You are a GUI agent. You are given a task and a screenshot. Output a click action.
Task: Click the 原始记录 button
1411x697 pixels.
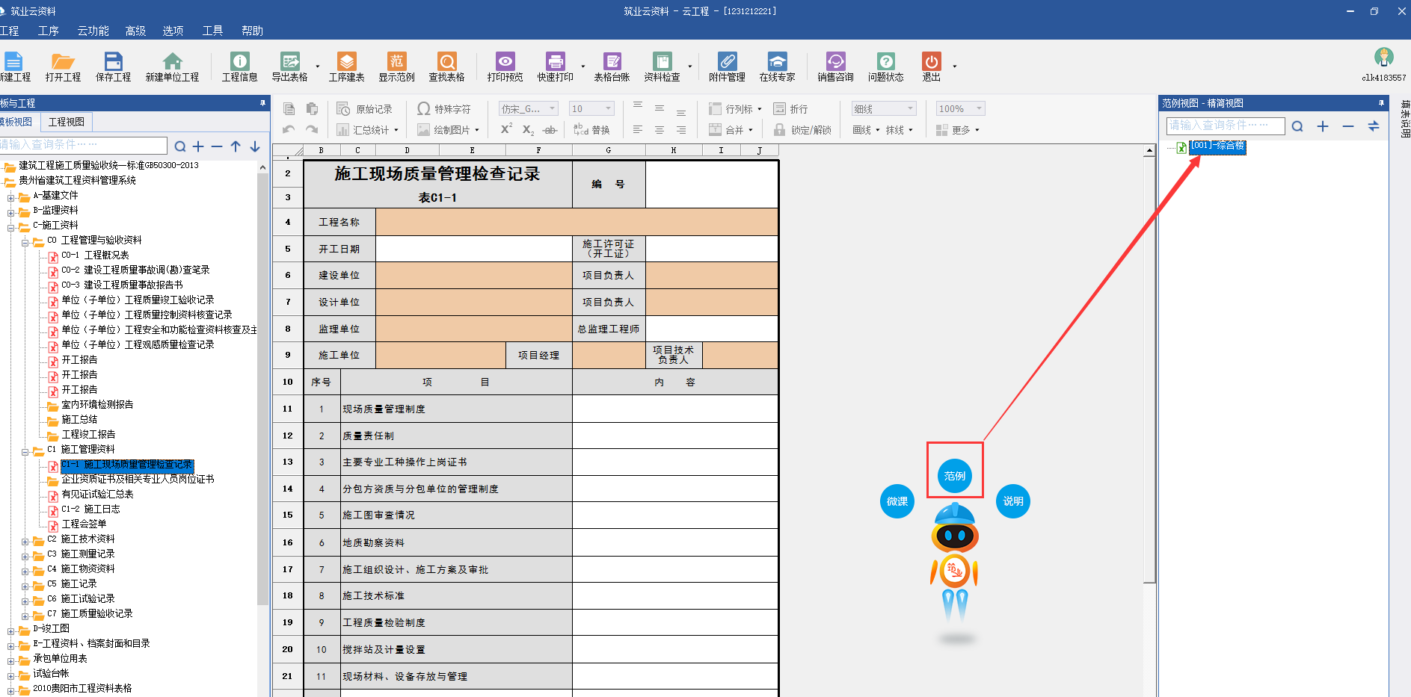365,109
